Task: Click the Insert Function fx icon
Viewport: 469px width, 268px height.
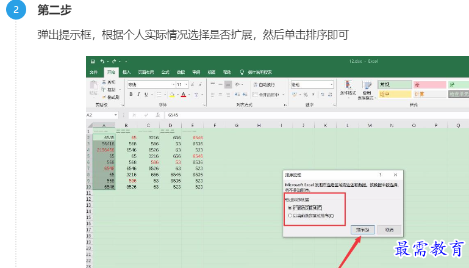Action: tap(158, 115)
